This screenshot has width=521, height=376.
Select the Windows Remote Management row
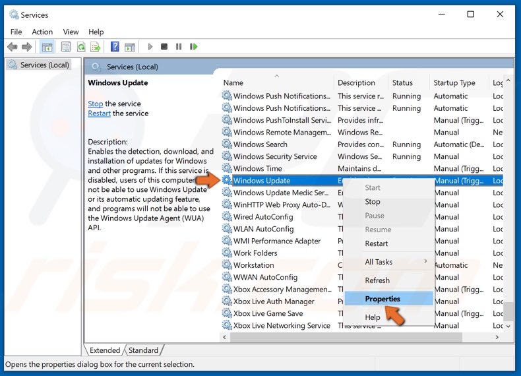[x=362, y=133]
